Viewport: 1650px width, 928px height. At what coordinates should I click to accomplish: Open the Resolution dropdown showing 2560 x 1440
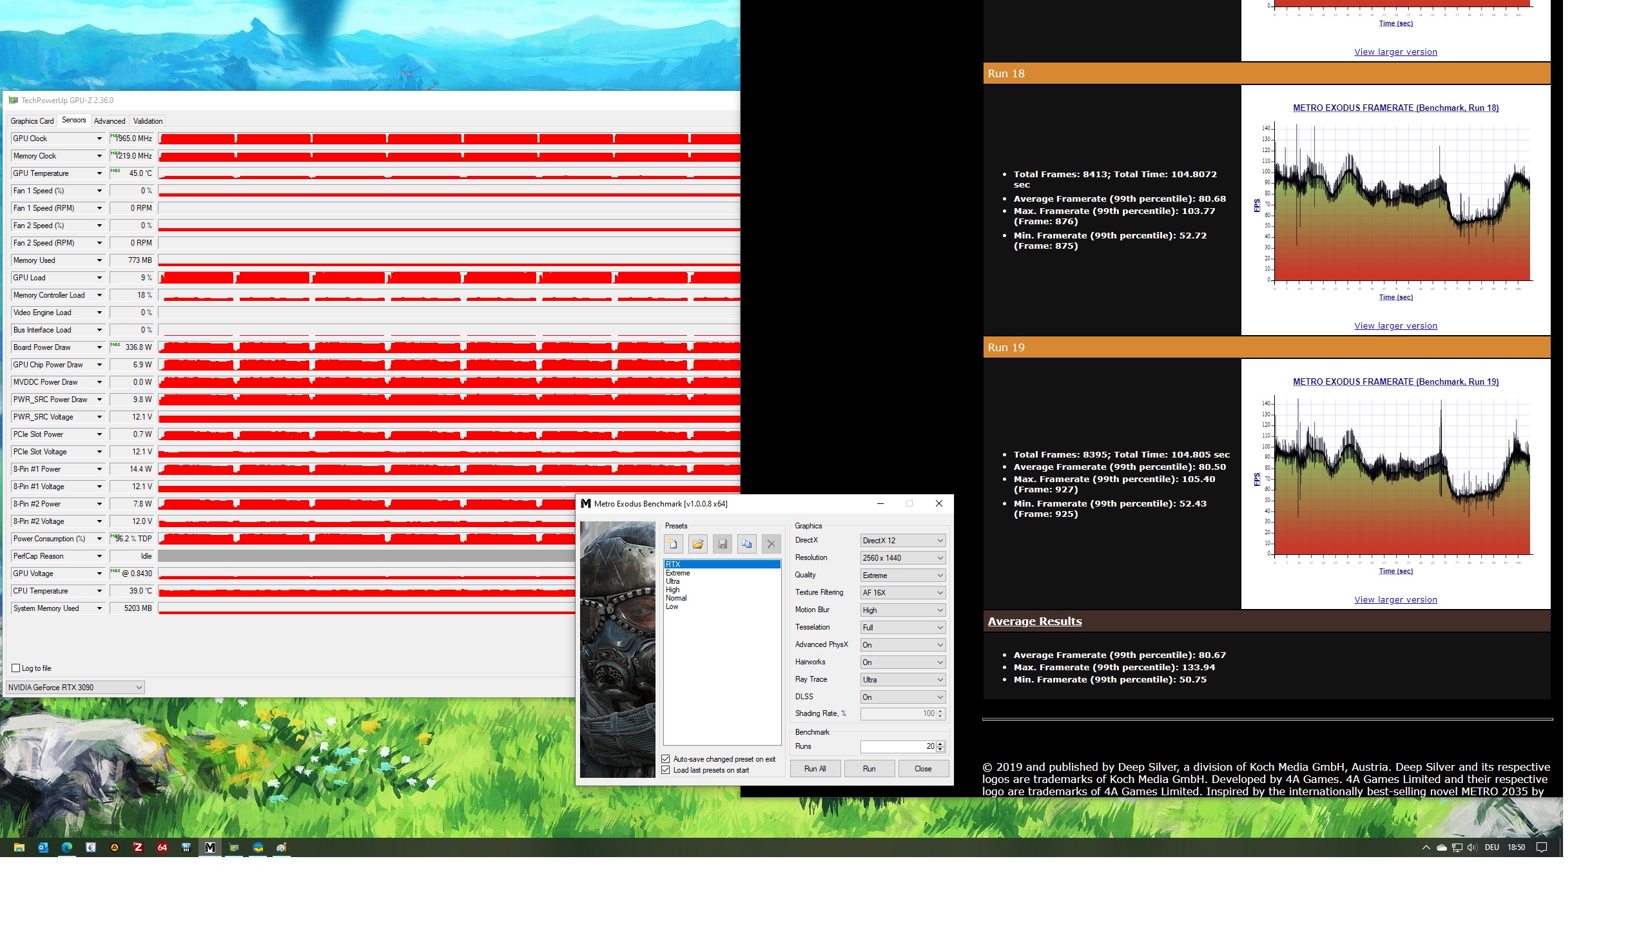click(x=902, y=558)
